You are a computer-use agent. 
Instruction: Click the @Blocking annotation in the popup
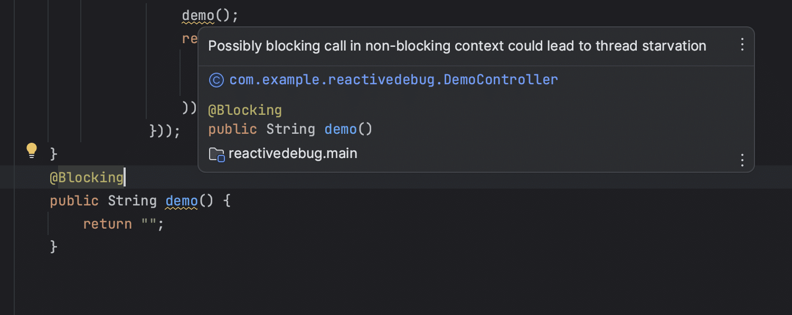click(x=245, y=110)
